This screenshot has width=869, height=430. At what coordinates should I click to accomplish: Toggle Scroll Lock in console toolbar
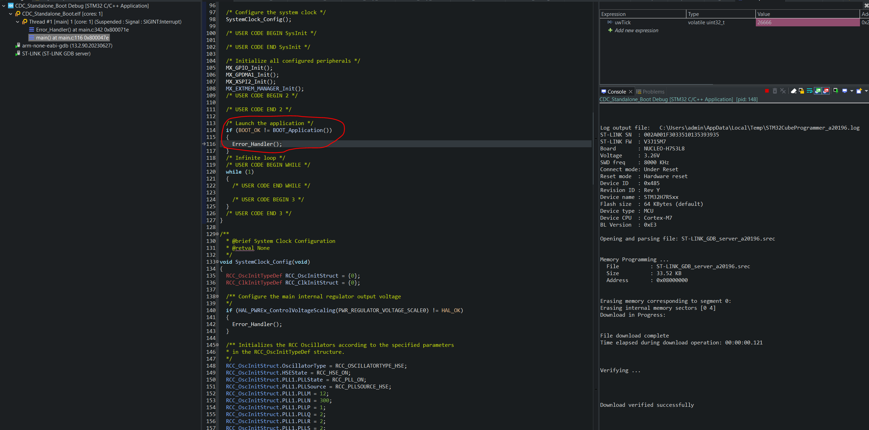[801, 91]
